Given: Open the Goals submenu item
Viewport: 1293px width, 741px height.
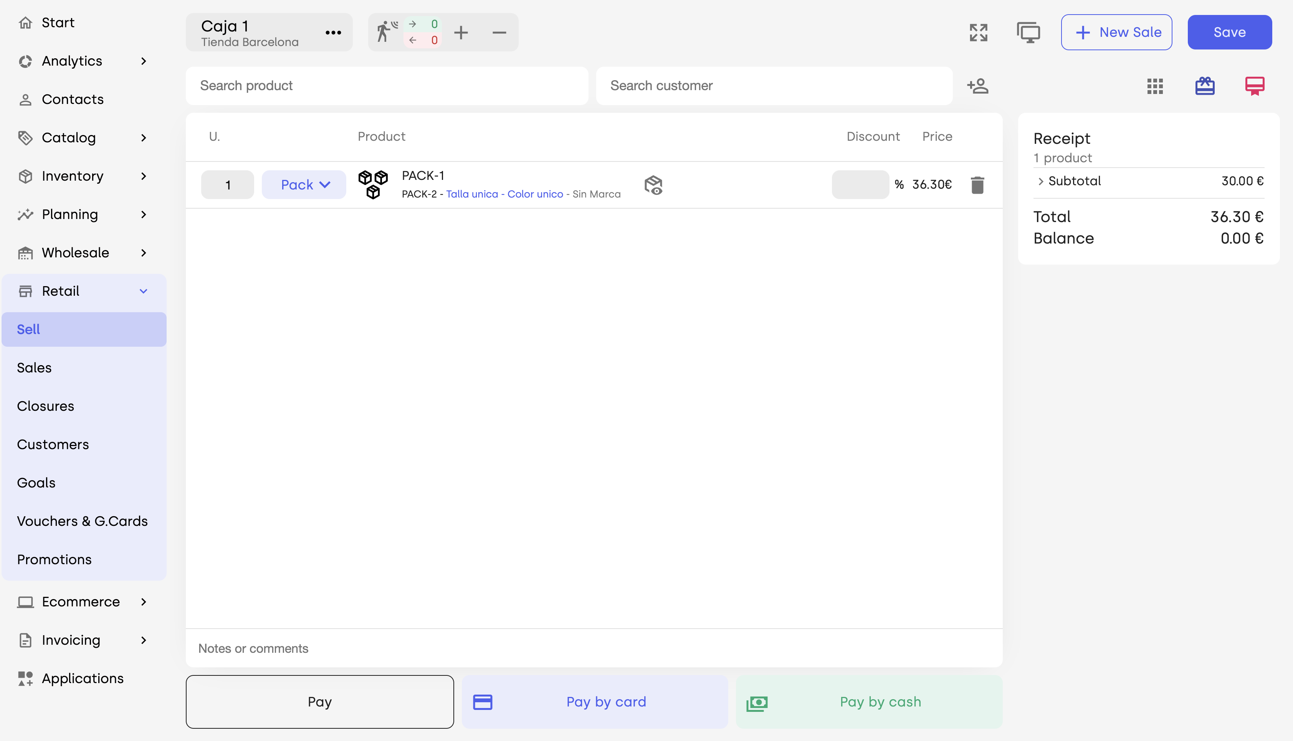Looking at the screenshot, I should coord(84,483).
